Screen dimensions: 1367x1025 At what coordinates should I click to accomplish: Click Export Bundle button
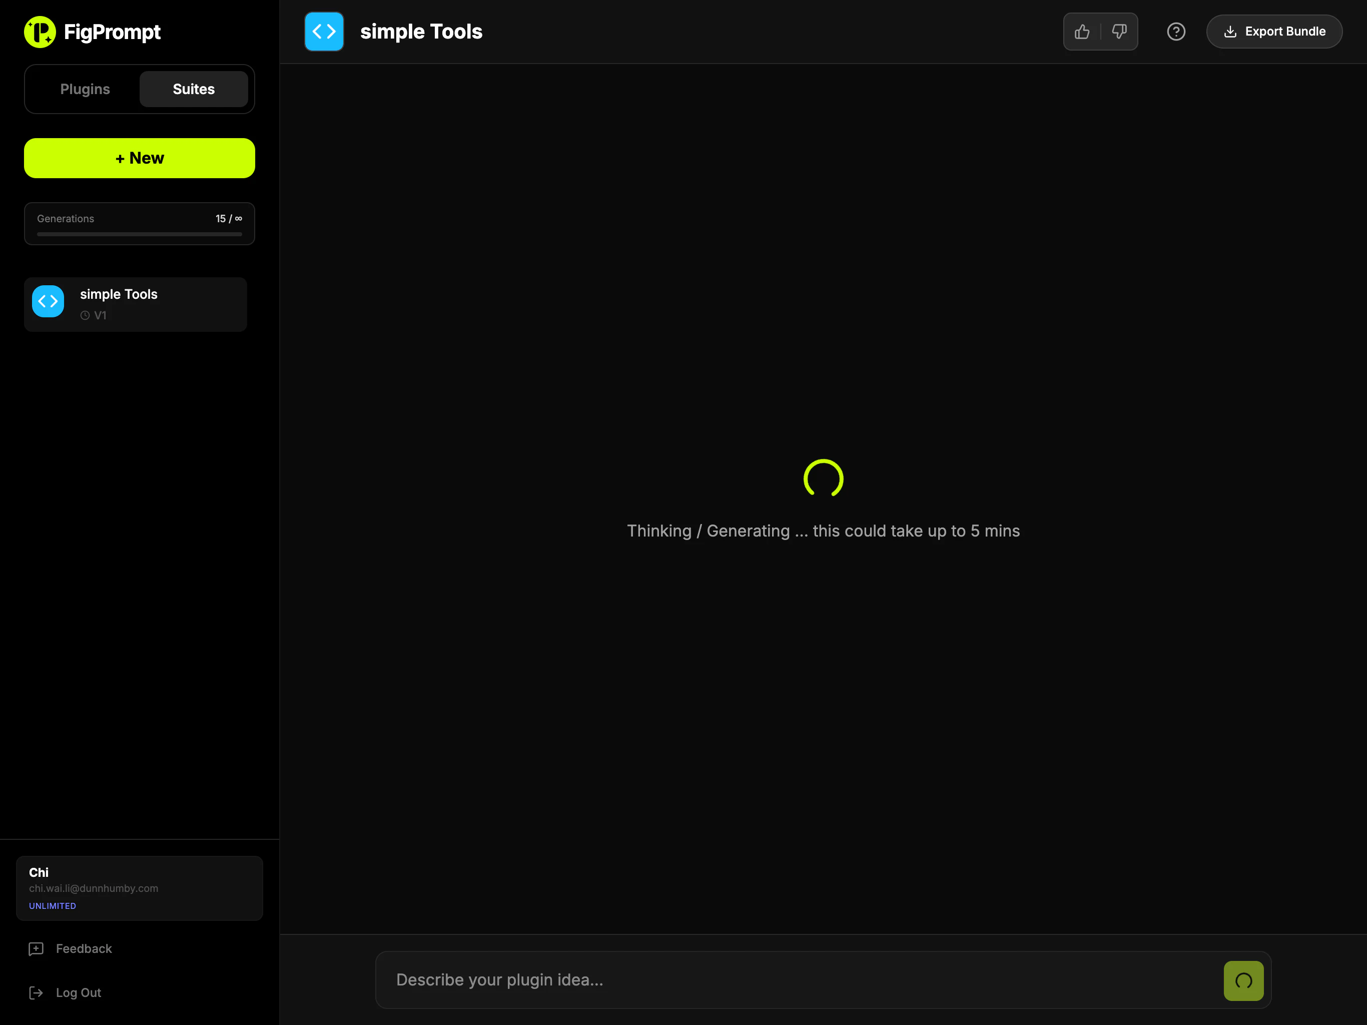click(1274, 32)
